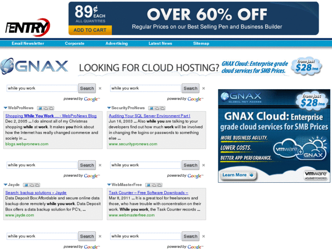The image size is (332, 249).
Task: Show more results icon for WebMasterFree
Action: pos(154,185)
